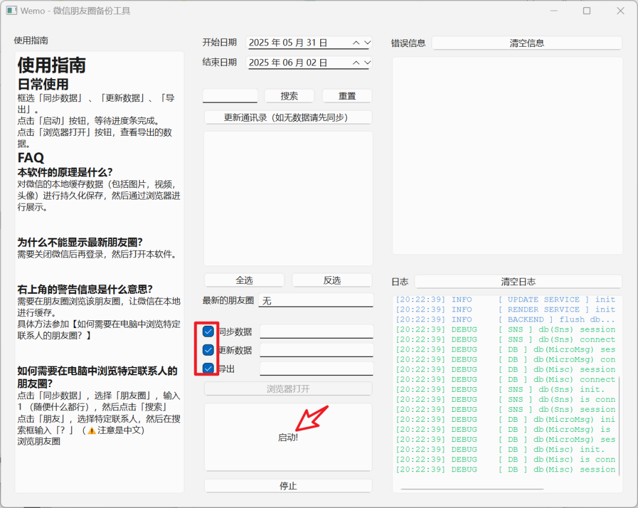The width and height of the screenshot is (638, 508).
Task: Click the 启动! (Start) button
Action: tap(288, 437)
